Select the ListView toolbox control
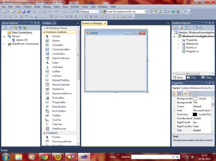This screenshot has height=161, width=216. 57,76
